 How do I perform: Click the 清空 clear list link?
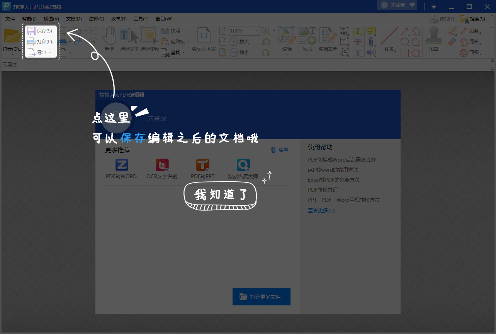pyautogui.click(x=280, y=150)
